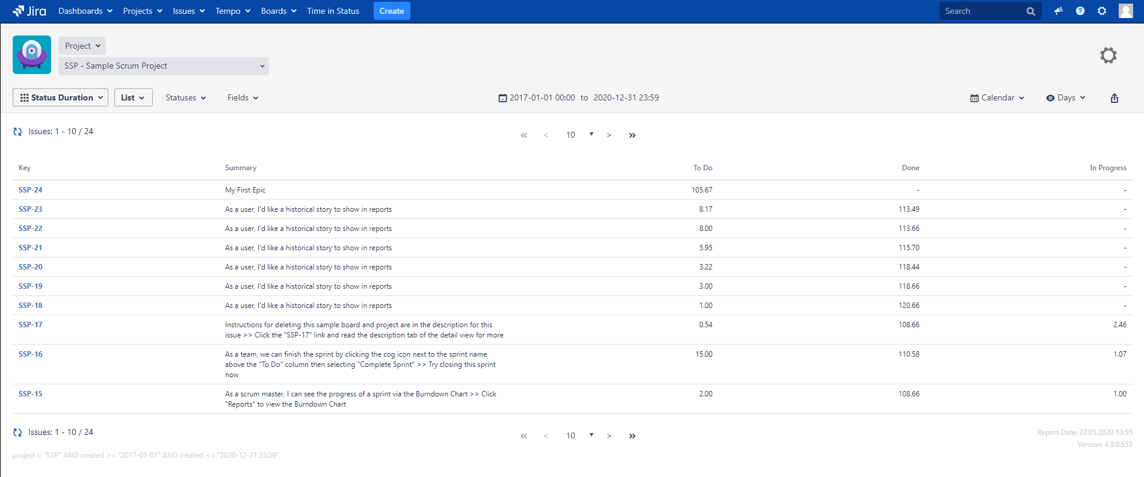Open issue SSP-24 link

point(31,190)
